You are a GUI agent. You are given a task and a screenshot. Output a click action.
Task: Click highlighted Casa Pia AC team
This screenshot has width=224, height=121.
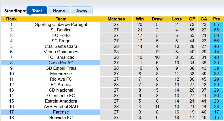(61, 63)
